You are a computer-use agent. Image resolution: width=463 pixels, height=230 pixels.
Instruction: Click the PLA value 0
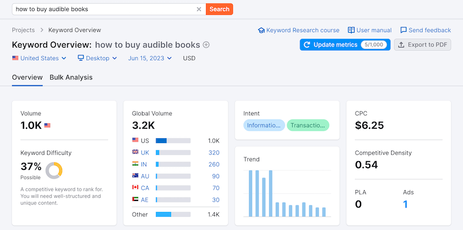[x=358, y=204]
